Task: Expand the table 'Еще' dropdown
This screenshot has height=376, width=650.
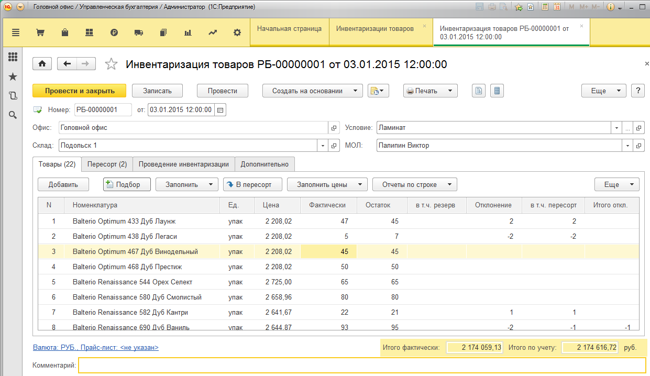Action: [617, 184]
